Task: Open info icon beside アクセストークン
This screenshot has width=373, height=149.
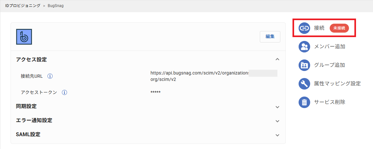Action: pyautogui.click(x=64, y=92)
